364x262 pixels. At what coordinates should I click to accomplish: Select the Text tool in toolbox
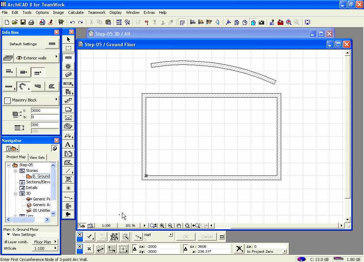pos(68,145)
